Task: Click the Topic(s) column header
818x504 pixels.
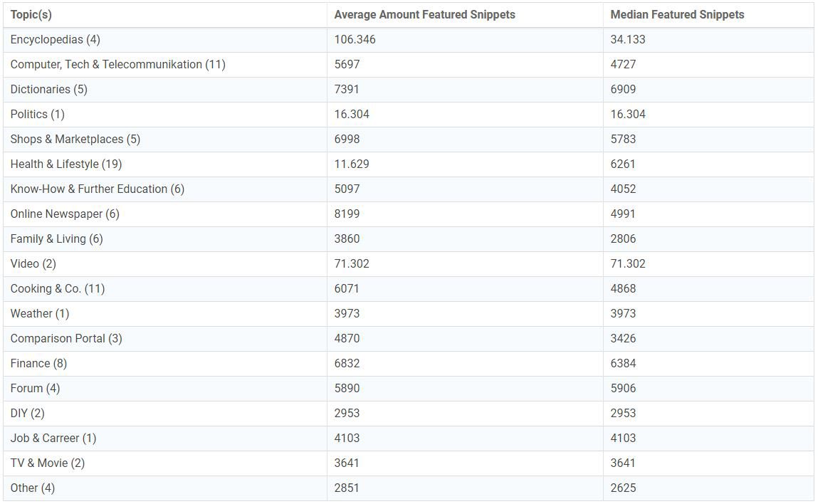Action: click(31, 14)
